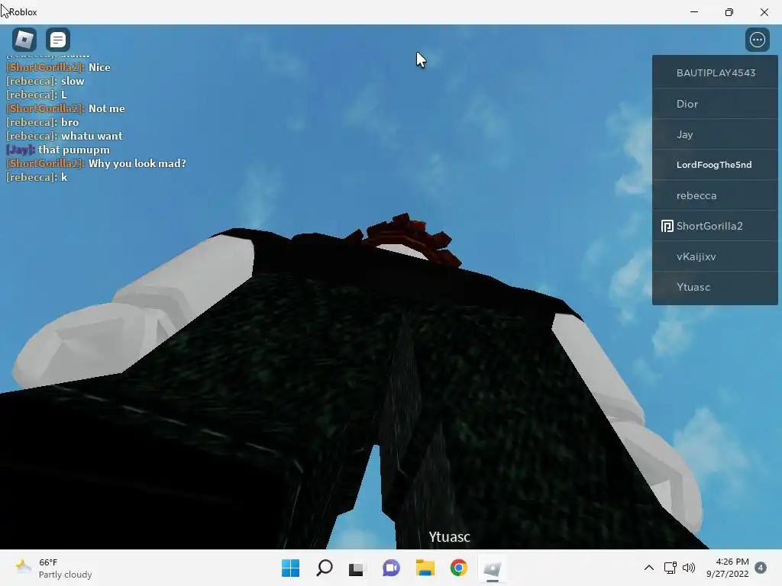Open the weather widget showing 66°F
782x586 pixels.
(x=53, y=568)
